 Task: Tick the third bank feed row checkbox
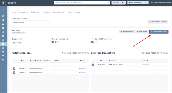point(93,73)
